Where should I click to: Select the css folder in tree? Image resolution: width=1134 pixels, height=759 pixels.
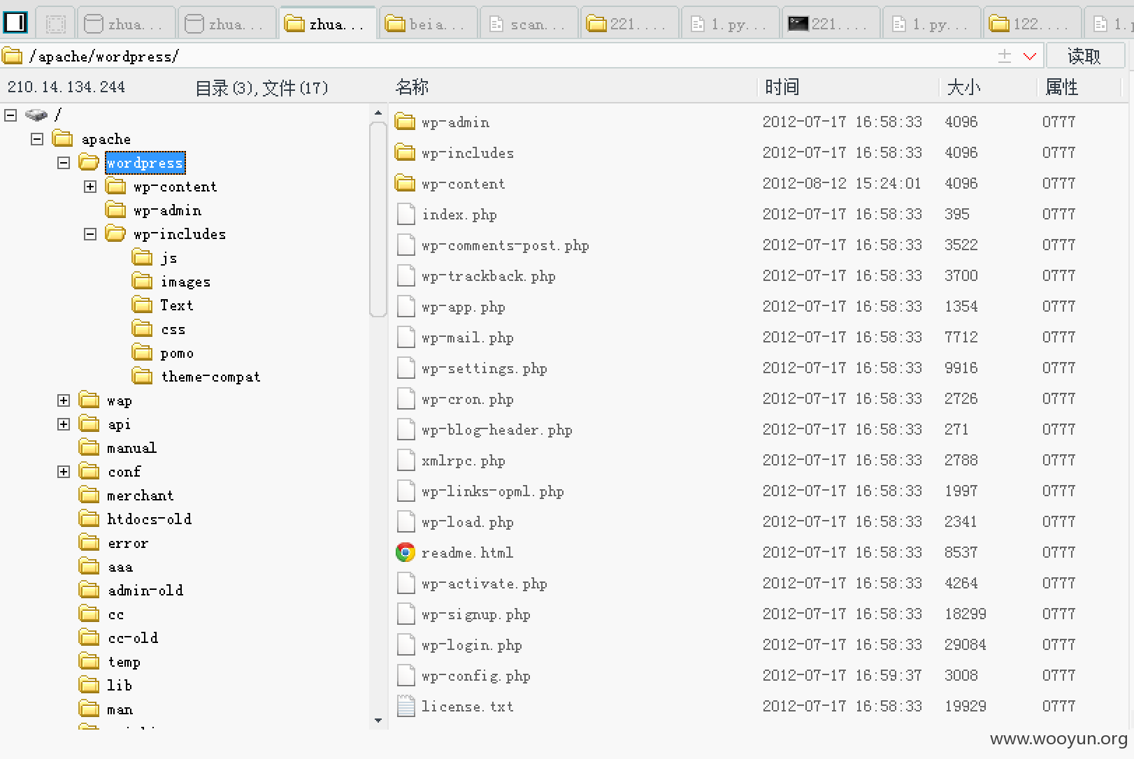tap(173, 328)
